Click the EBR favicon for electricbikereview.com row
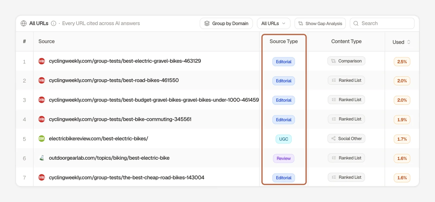Screen dimensions: 435x202 pyautogui.click(x=42, y=138)
